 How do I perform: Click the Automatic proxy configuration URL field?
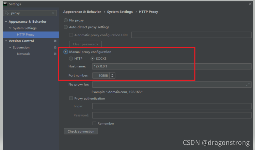point(191,35)
